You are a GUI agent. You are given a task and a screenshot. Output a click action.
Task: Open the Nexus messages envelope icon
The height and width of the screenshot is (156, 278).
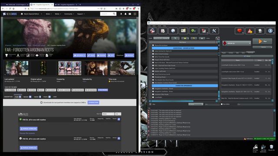130,14
